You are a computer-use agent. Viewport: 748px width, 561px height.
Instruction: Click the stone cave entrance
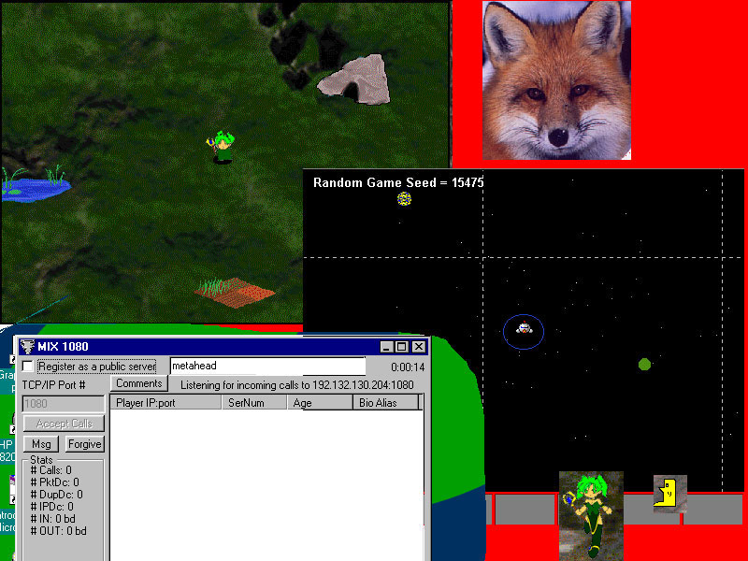coord(353,80)
